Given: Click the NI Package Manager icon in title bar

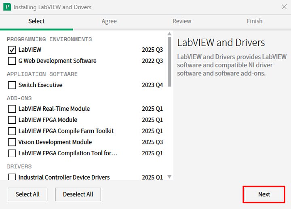Looking at the screenshot, I should coord(7,7).
